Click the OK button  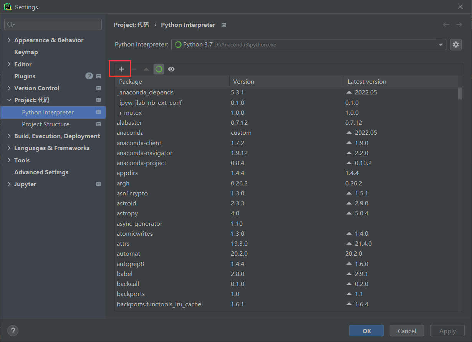point(366,330)
